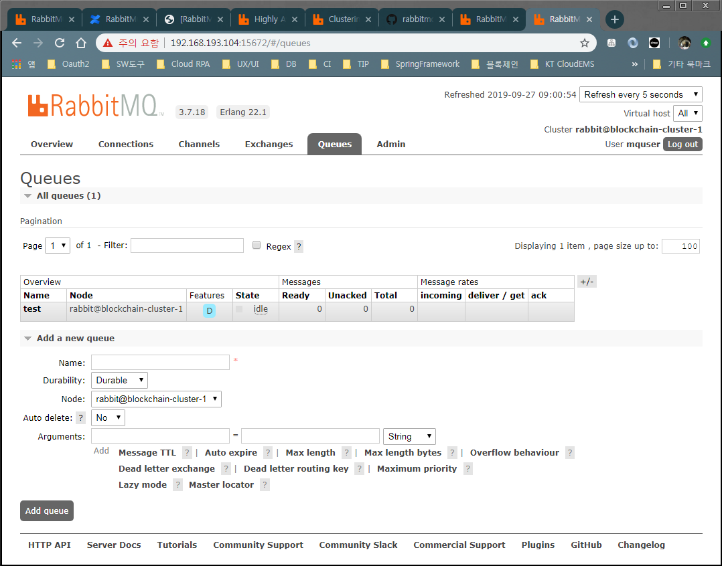This screenshot has width=722, height=566.
Task: Show help for Maximum priority
Action: point(467,469)
